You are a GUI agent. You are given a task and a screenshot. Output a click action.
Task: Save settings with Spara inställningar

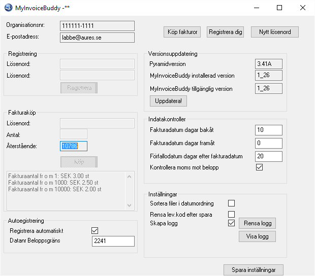(254, 270)
